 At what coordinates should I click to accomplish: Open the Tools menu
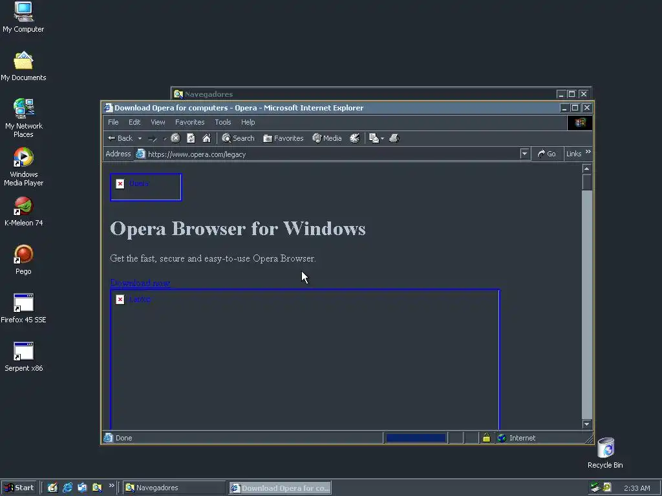coord(223,122)
